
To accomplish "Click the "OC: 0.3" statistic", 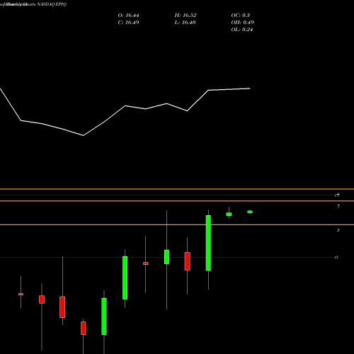I will point(241,16).
